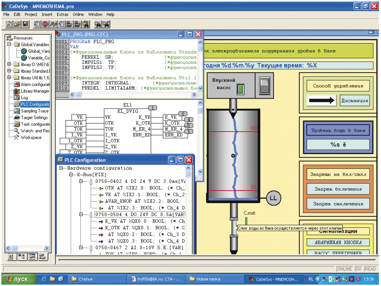Click the black arrow control button
Screen dimensions: 381x286
click(322, 101)
